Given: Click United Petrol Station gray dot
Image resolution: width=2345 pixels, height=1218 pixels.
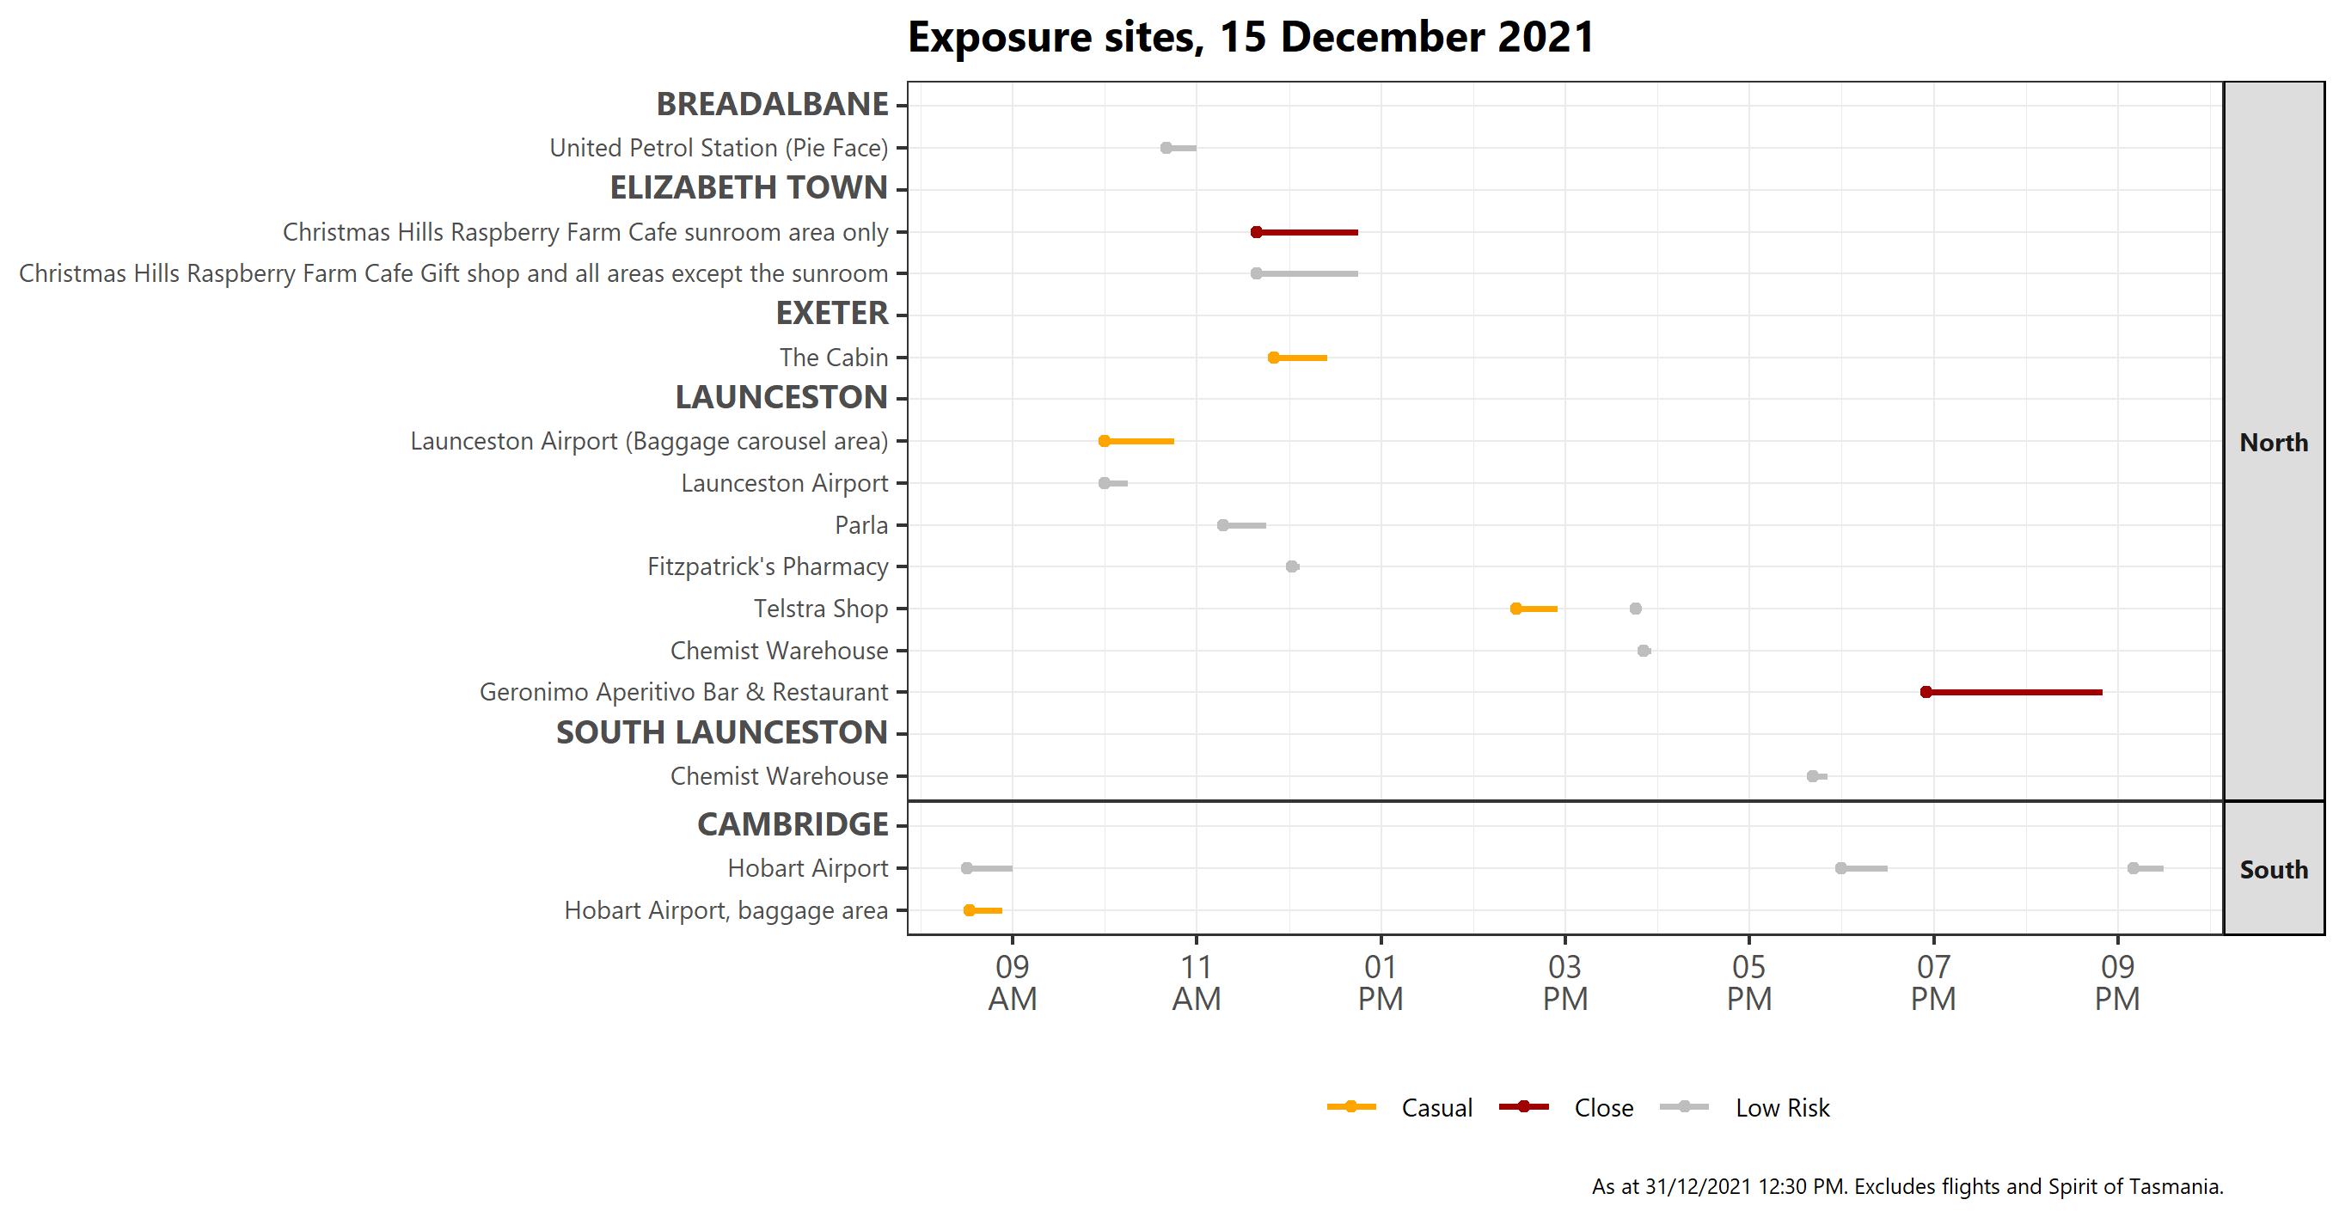Looking at the screenshot, I should pyautogui.click(x=1166, y=149).
